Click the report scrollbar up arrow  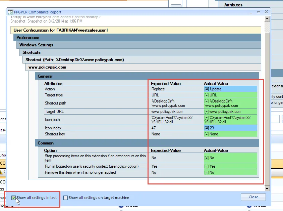267,18
